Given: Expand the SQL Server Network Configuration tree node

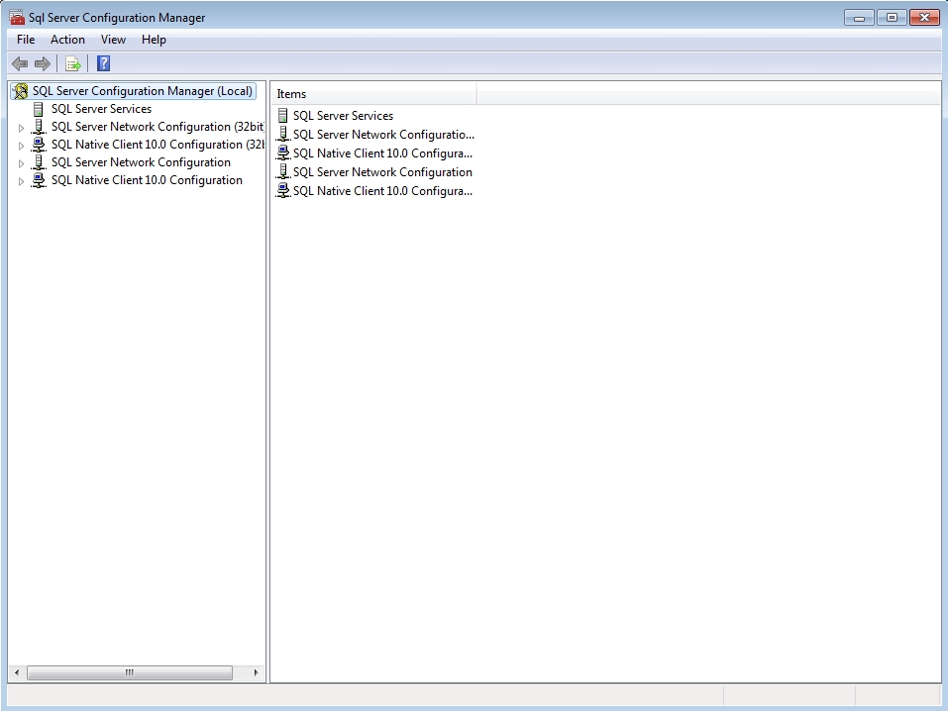Looking at the screenshot, I should point(21,163).
